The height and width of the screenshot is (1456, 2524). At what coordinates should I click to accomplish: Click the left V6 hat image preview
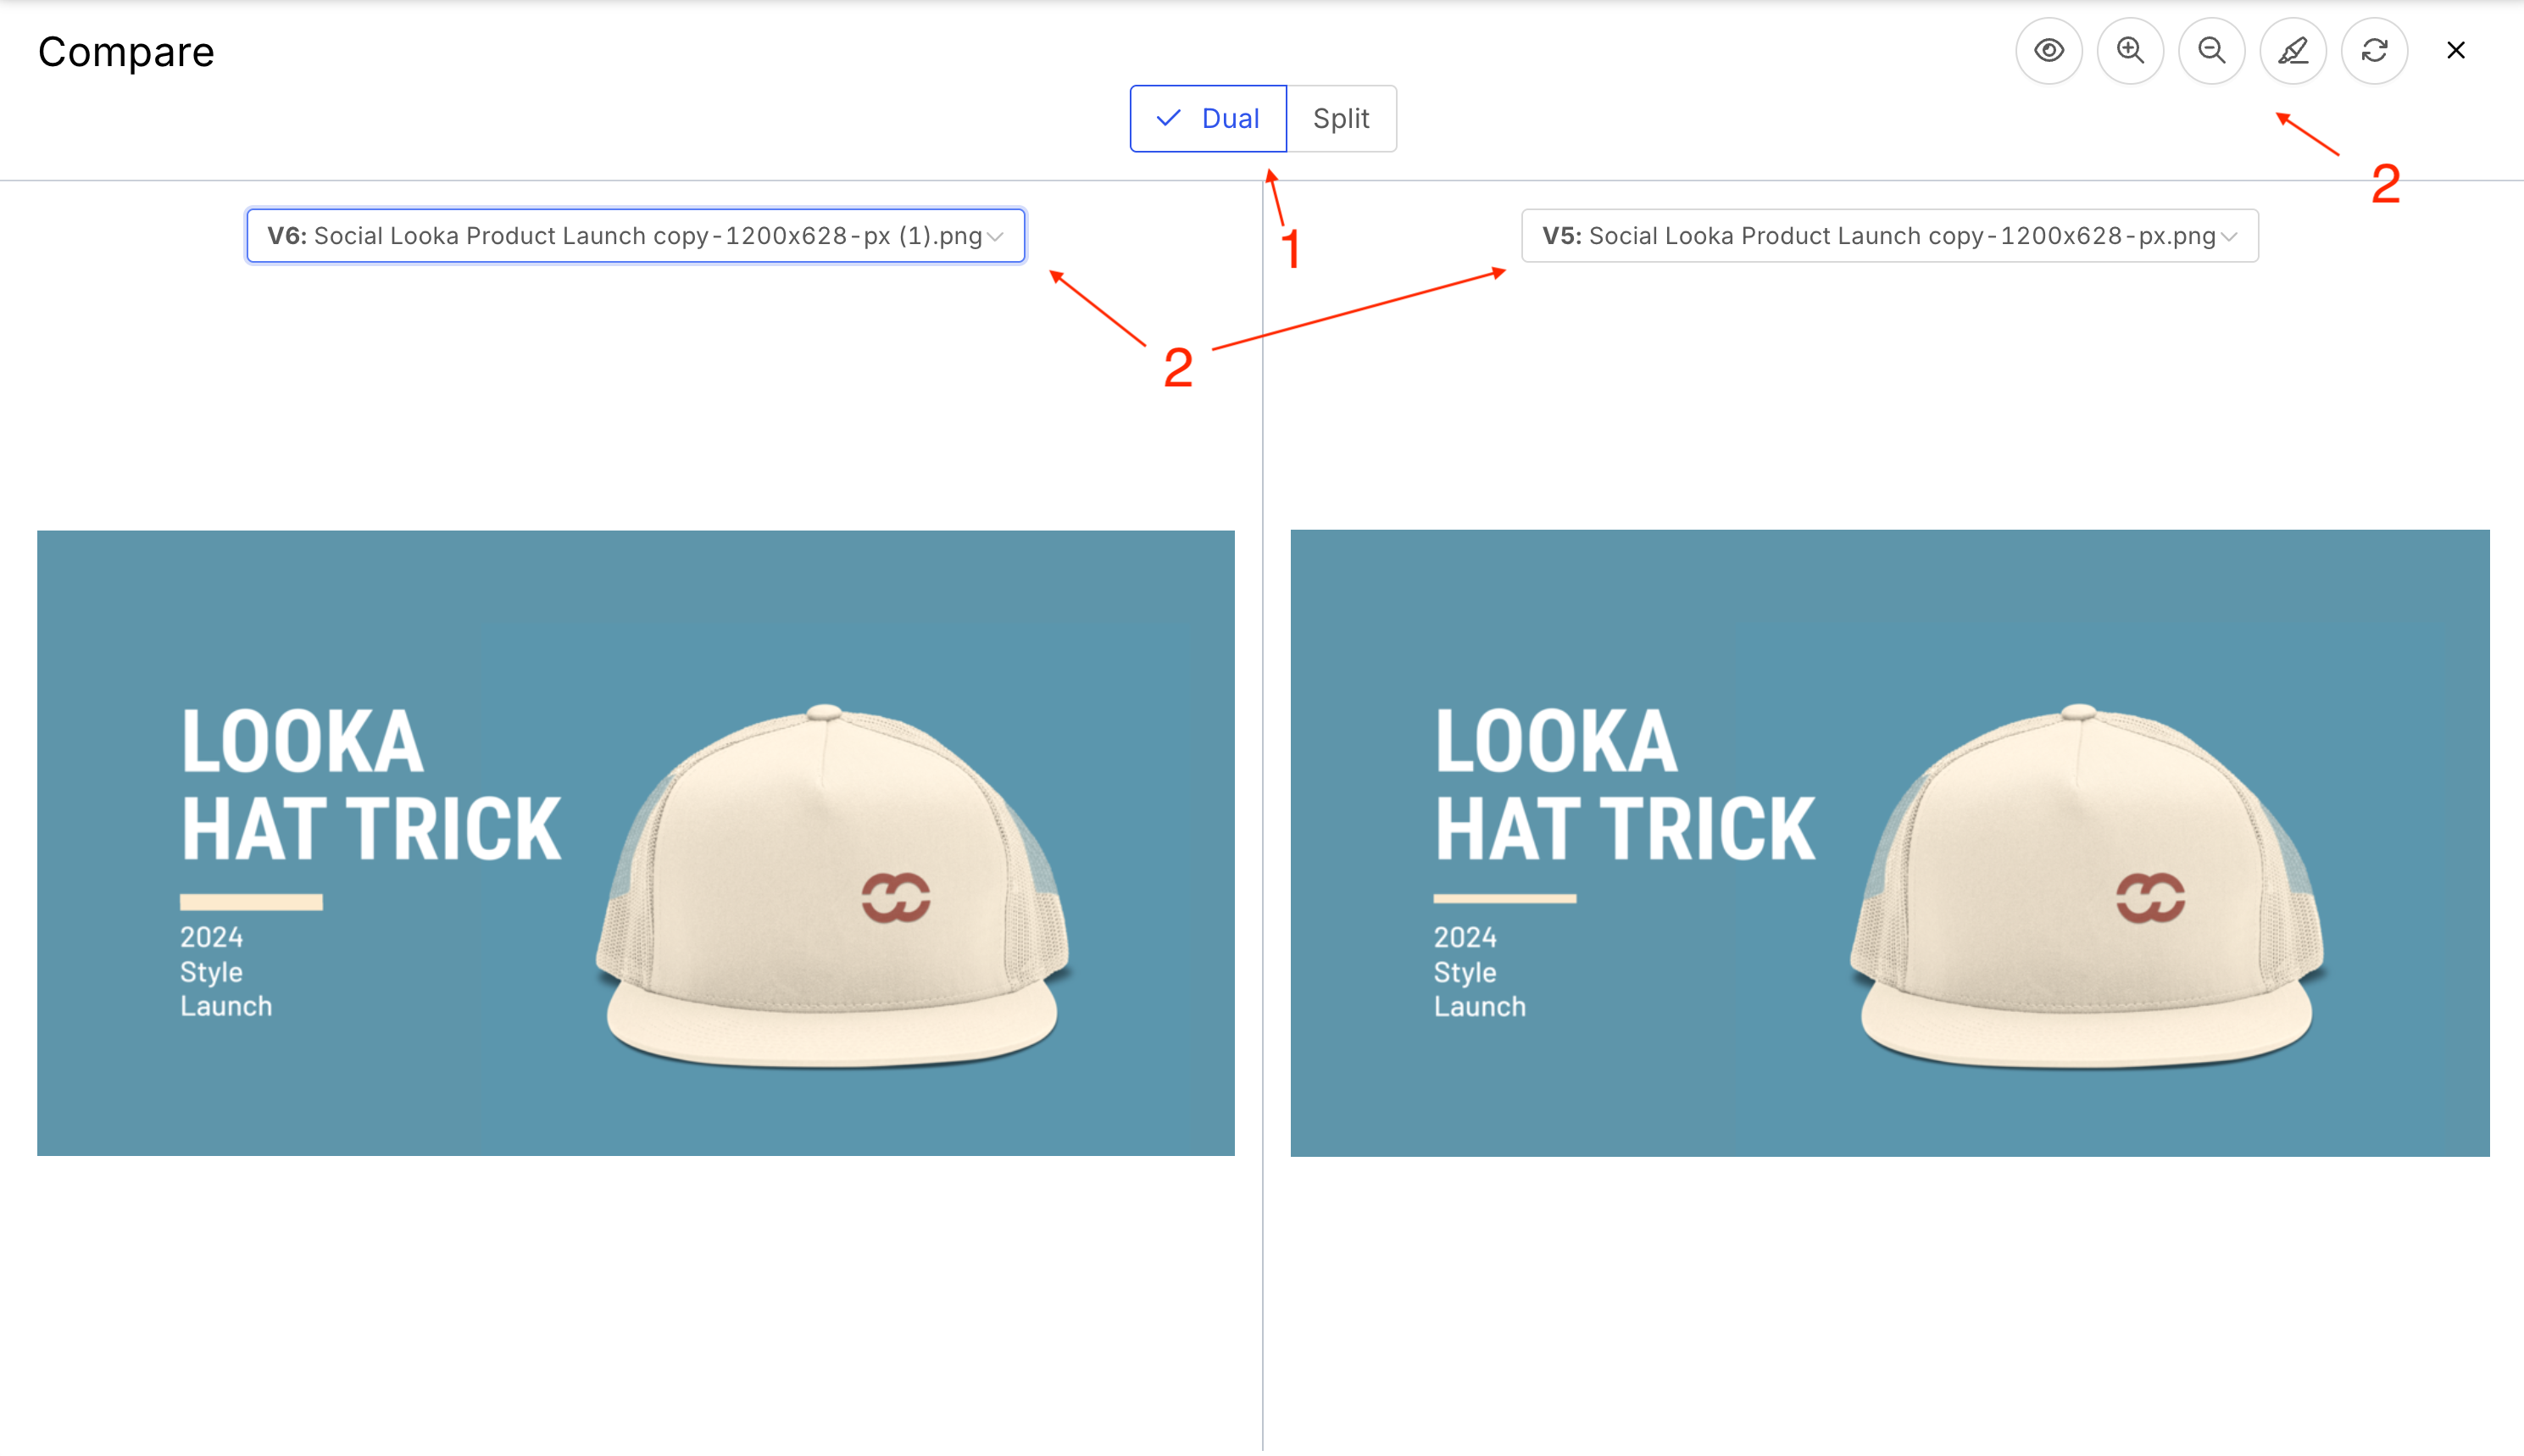pyautogui.click(x=635, y=842)
